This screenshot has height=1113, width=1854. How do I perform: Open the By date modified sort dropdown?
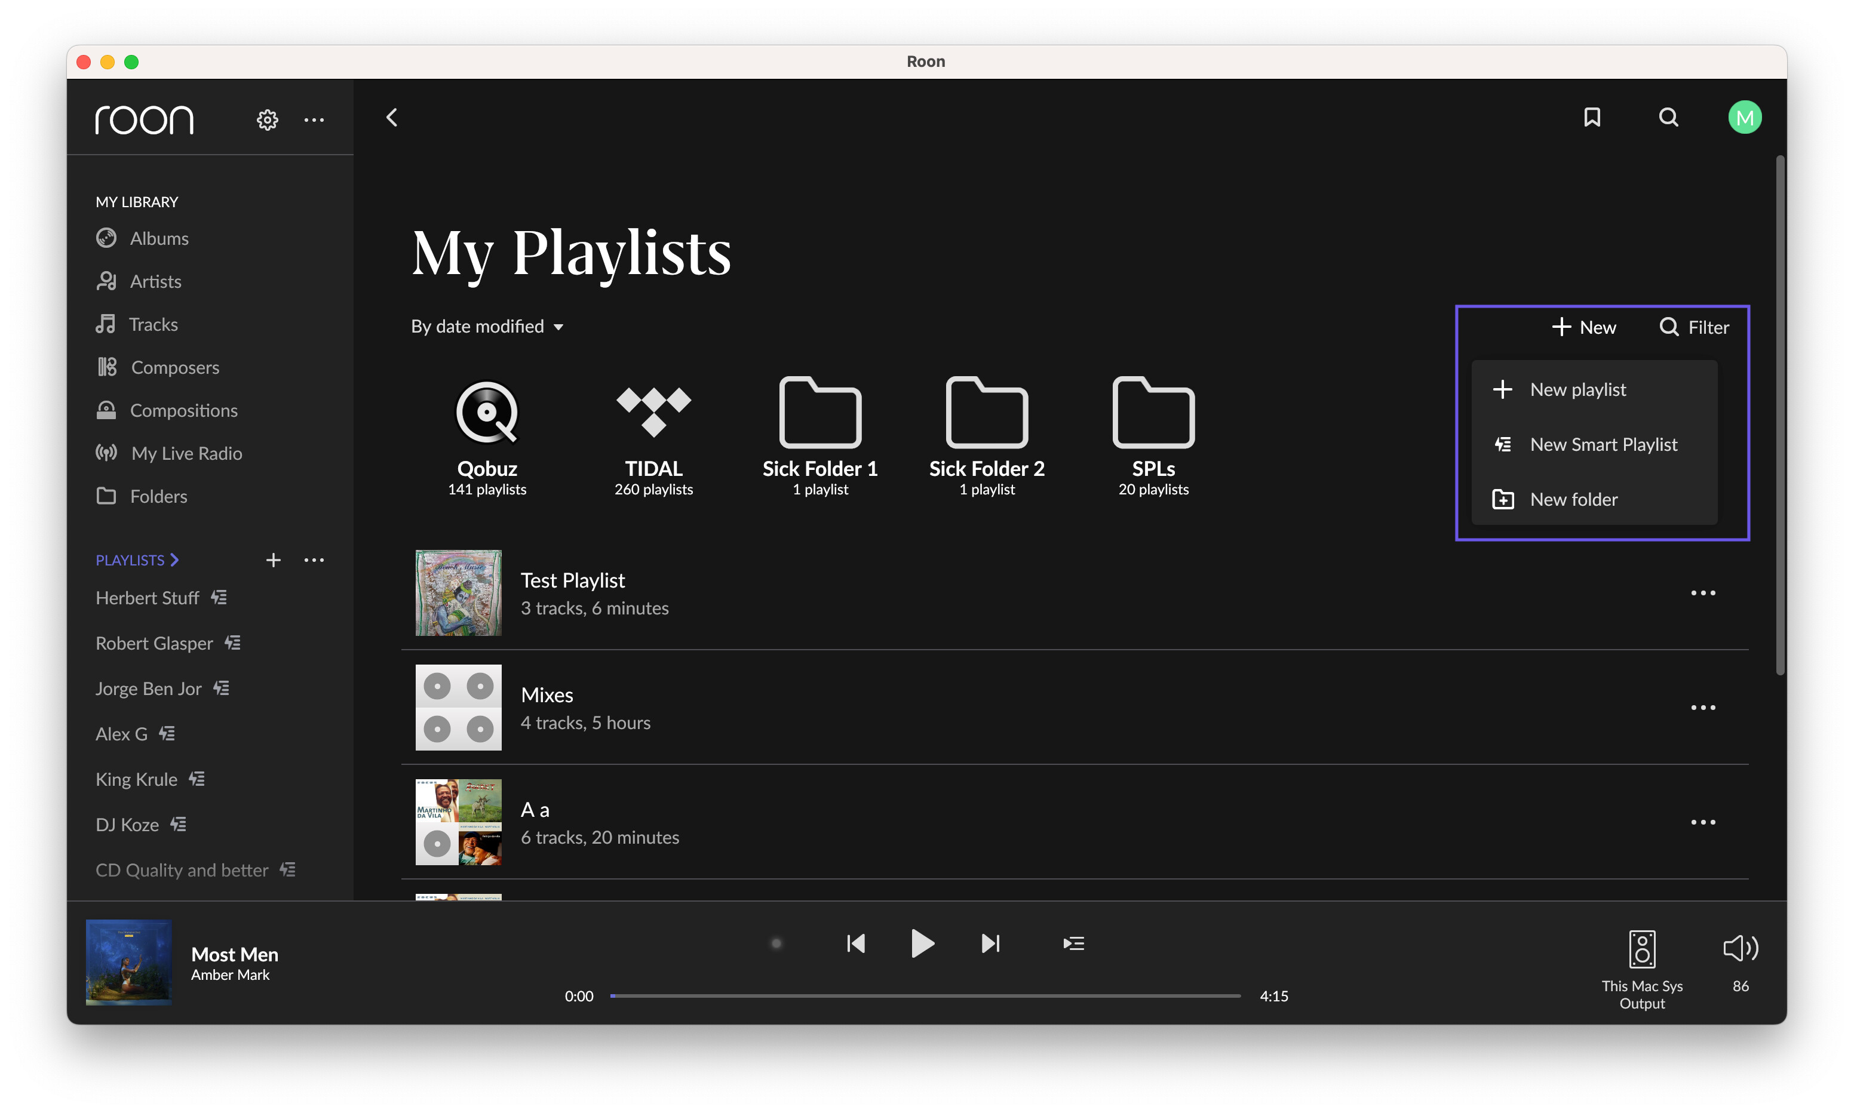(x=487, y=326)
